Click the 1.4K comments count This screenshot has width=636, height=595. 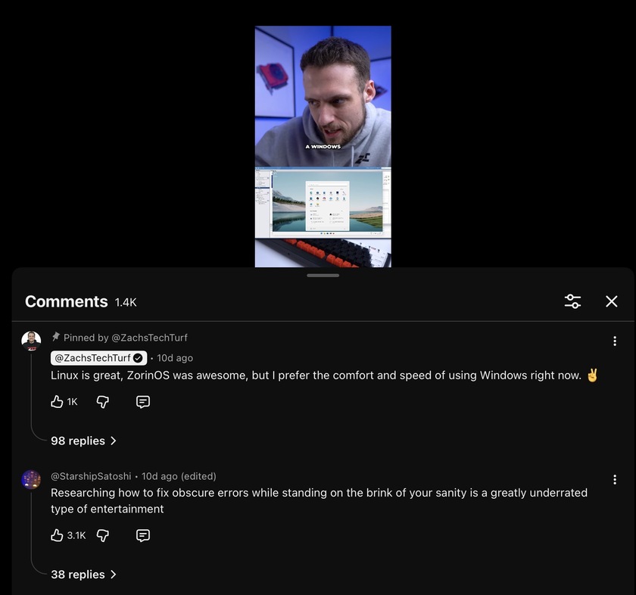[x=126, y=302]
